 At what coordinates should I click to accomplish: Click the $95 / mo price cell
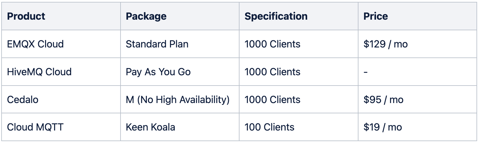click(383, 100)
